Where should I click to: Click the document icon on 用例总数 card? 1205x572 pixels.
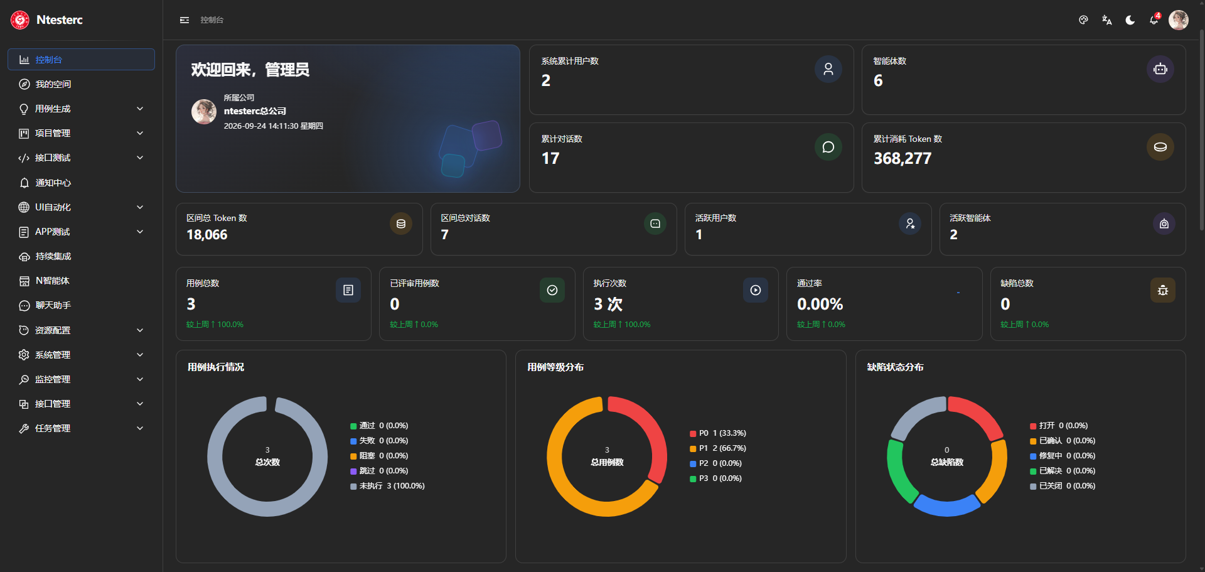pyautogui.click(x=348, y=290)
